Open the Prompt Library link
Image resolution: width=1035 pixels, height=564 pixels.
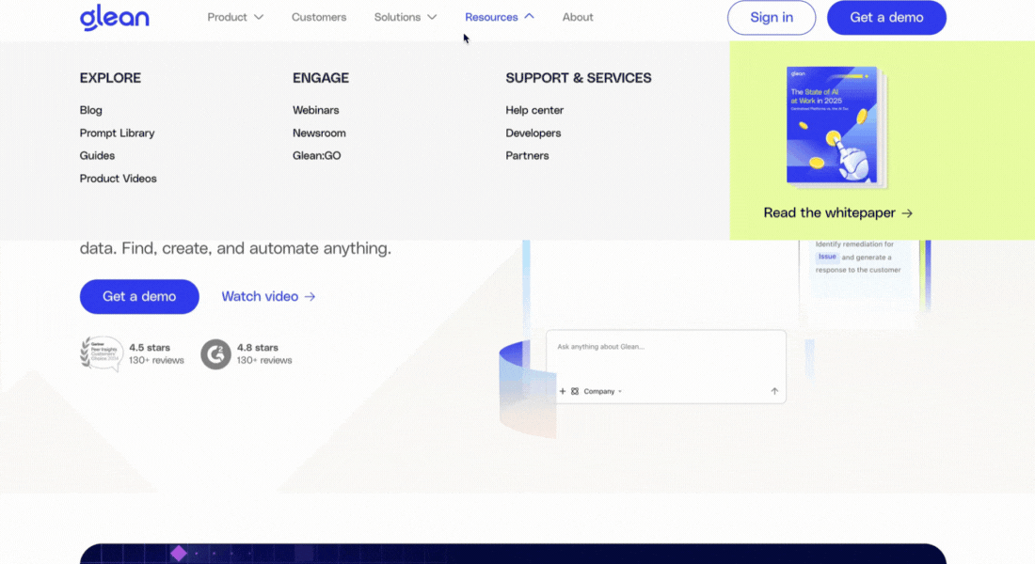[x=117, y=133]
